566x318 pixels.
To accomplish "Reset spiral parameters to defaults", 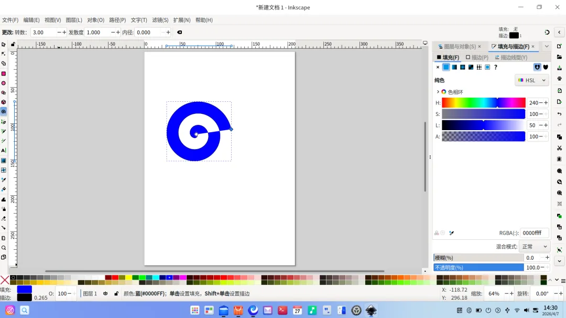I will [179, 32].
